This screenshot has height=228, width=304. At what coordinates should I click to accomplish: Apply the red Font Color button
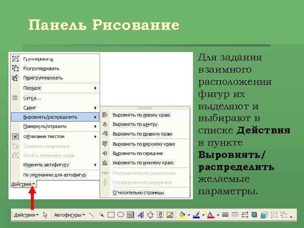coord(211,215)
